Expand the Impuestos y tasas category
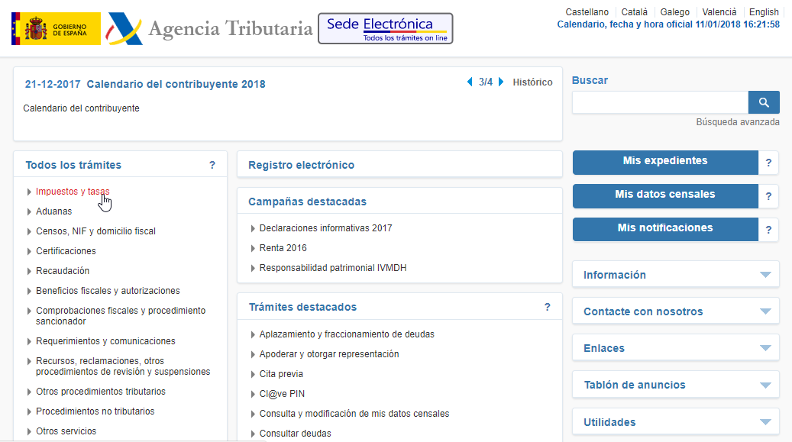Screen dimensions: 792x442 pos(73,192)
